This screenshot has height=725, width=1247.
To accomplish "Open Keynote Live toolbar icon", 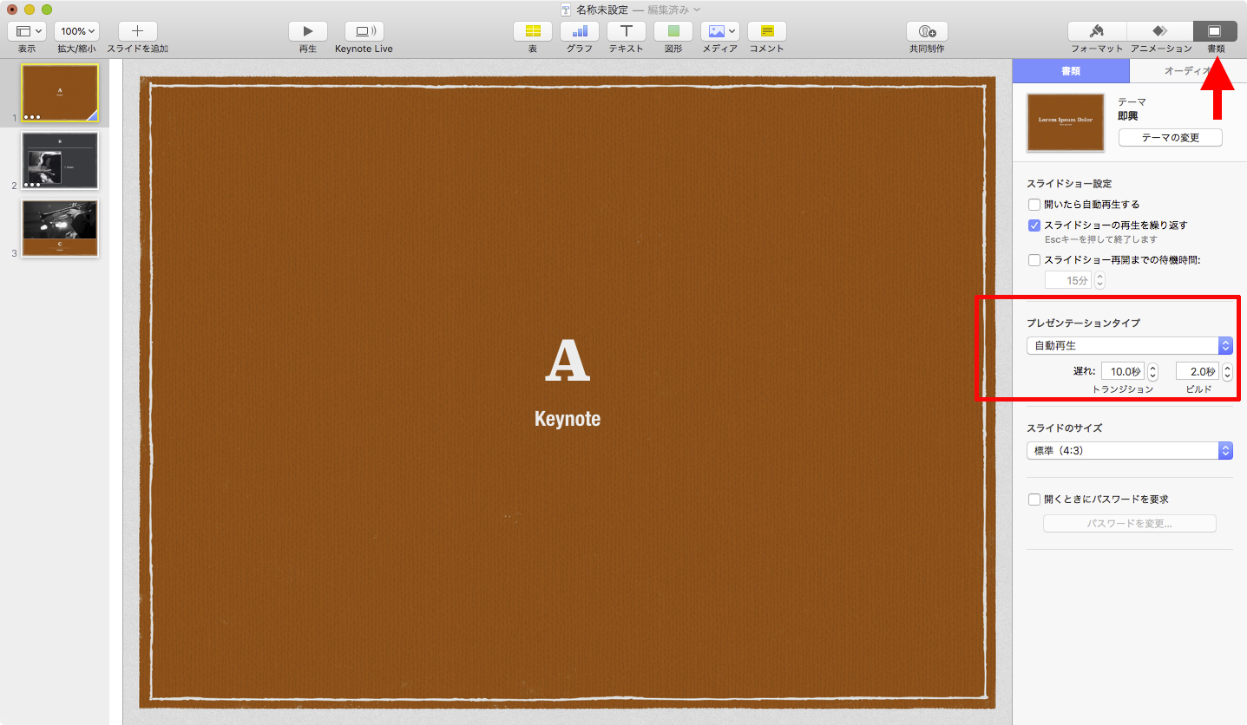I will click(x=364, y=31).
